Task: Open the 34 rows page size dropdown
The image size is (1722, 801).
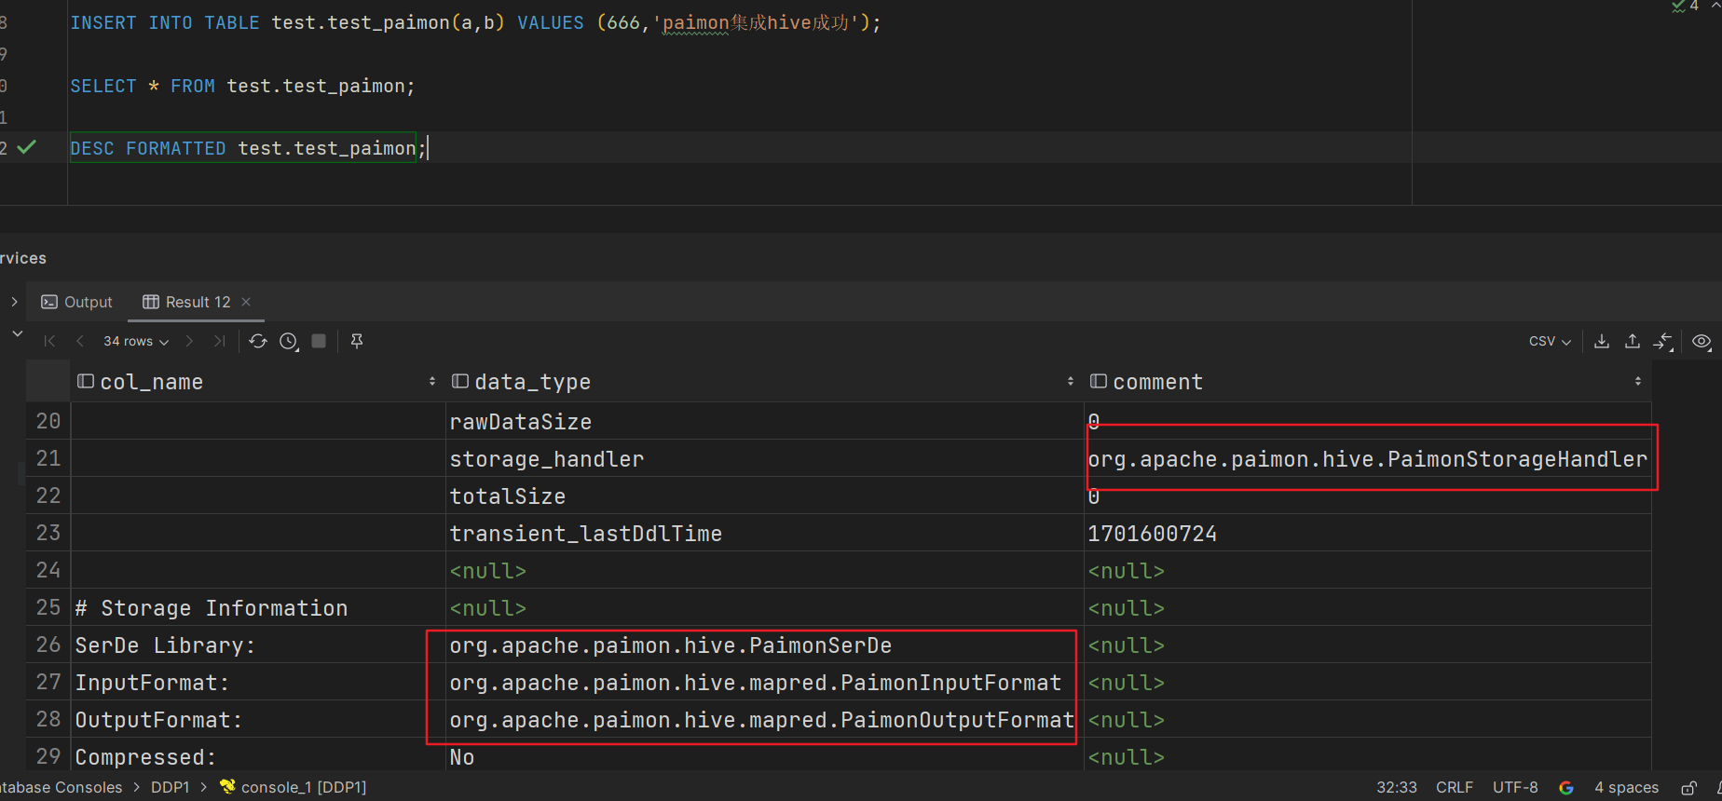Action: click(x=136, y=341)
